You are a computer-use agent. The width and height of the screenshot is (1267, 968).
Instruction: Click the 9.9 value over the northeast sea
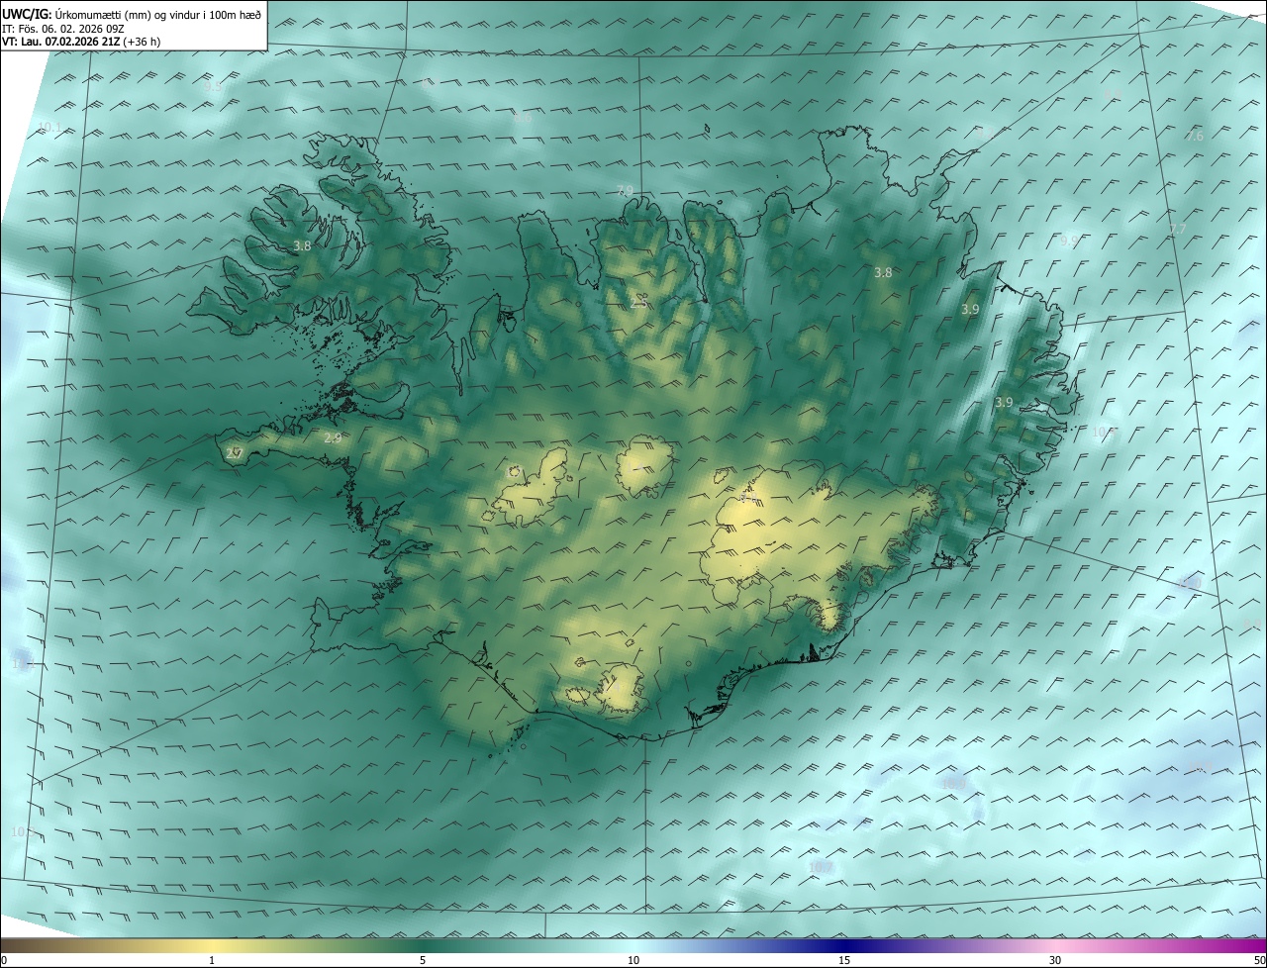click(x=1069, y=241)
